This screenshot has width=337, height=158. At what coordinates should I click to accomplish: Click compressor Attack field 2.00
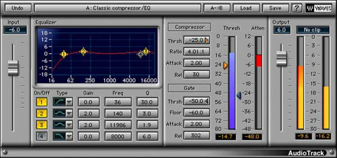point(197,63)
